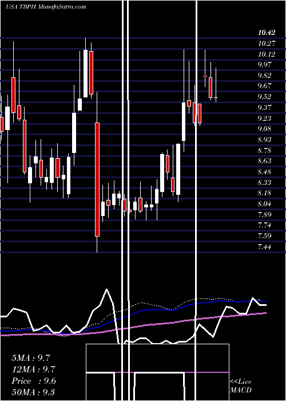Click the 10.27 price axis label
Viewport: 286px width, 401px height.
pyautogui.click(x=267, y=43)
